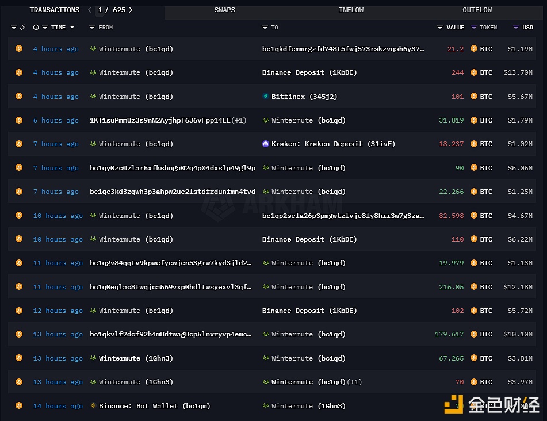This screenshot has height=421, width=547.
Task: Open address 1KT1suPmmUz3s9nN2AyjhpT6J6vFpp14LE
Action: click(160, 120)
